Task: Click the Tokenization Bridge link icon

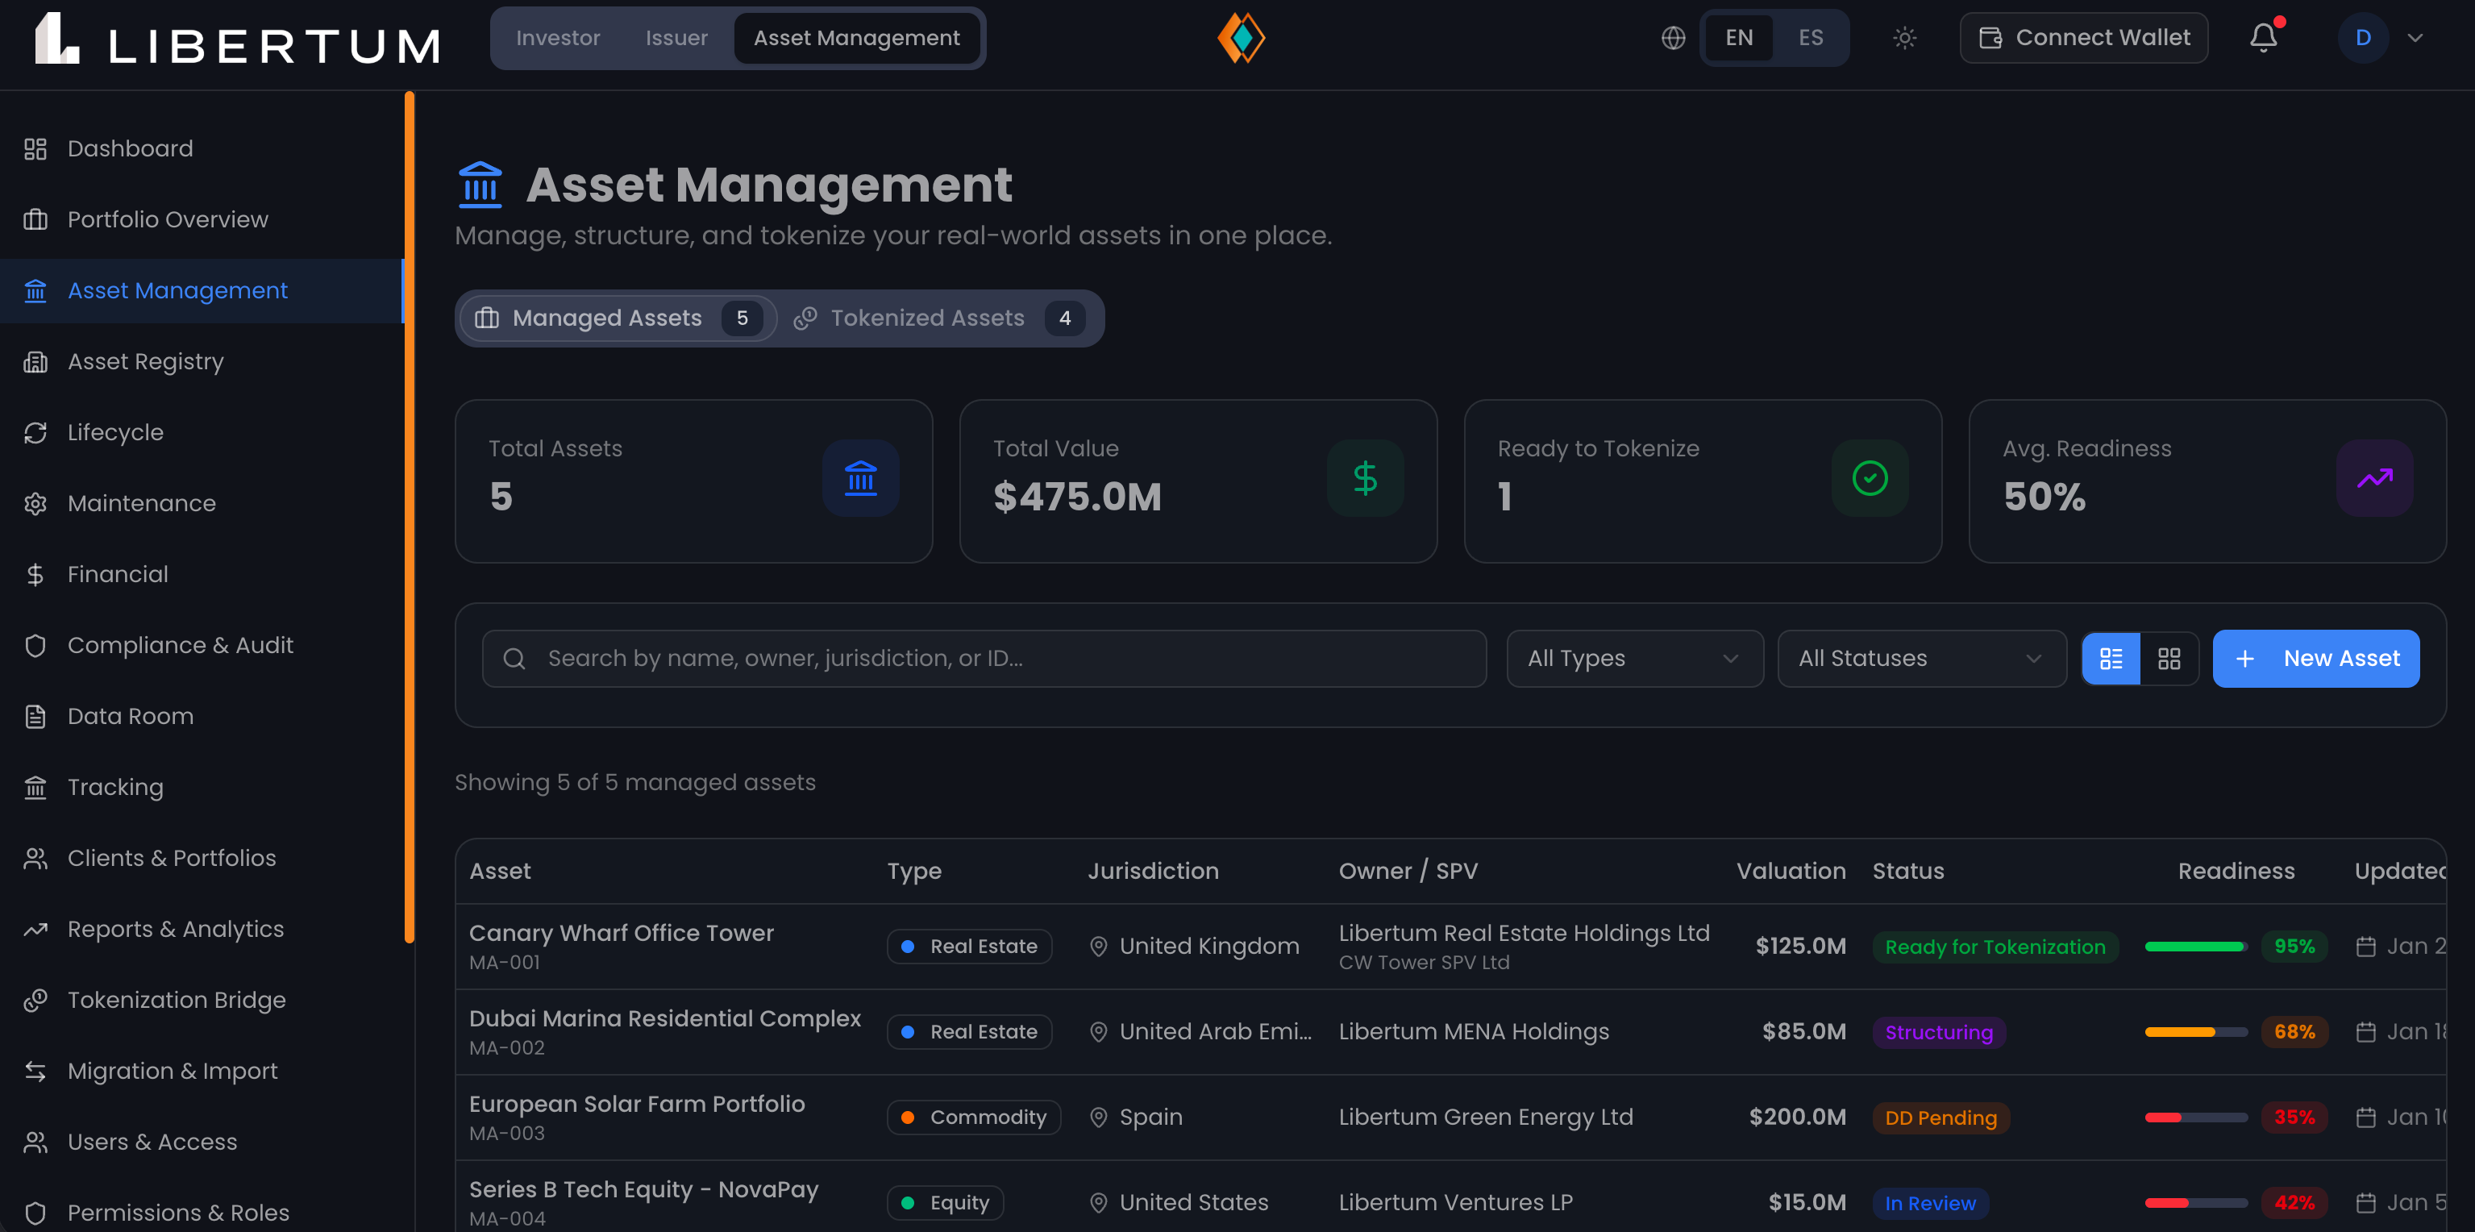Action: point(35,1001)
